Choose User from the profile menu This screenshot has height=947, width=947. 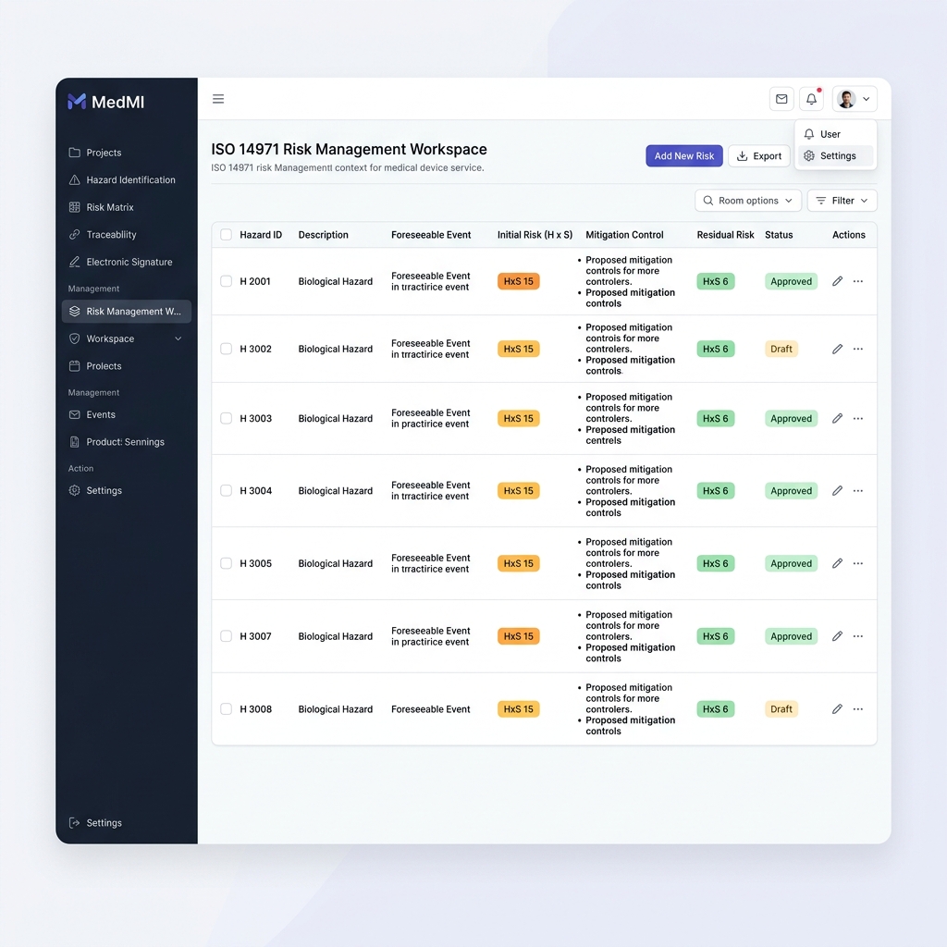(836, 134)
